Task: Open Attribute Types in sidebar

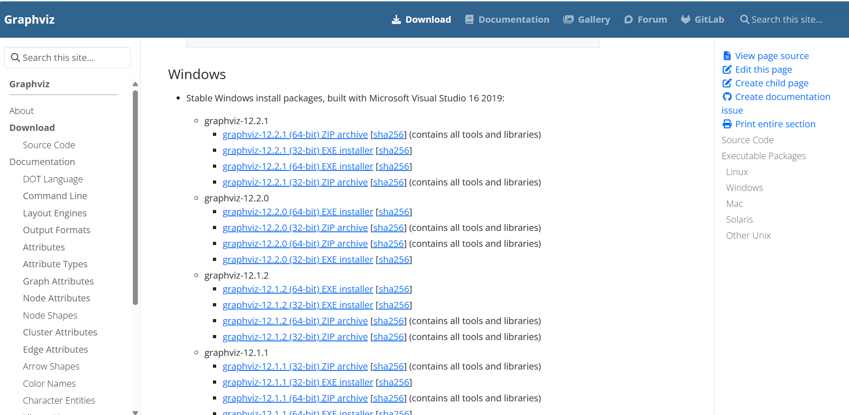Action: (x=55, y=264)
